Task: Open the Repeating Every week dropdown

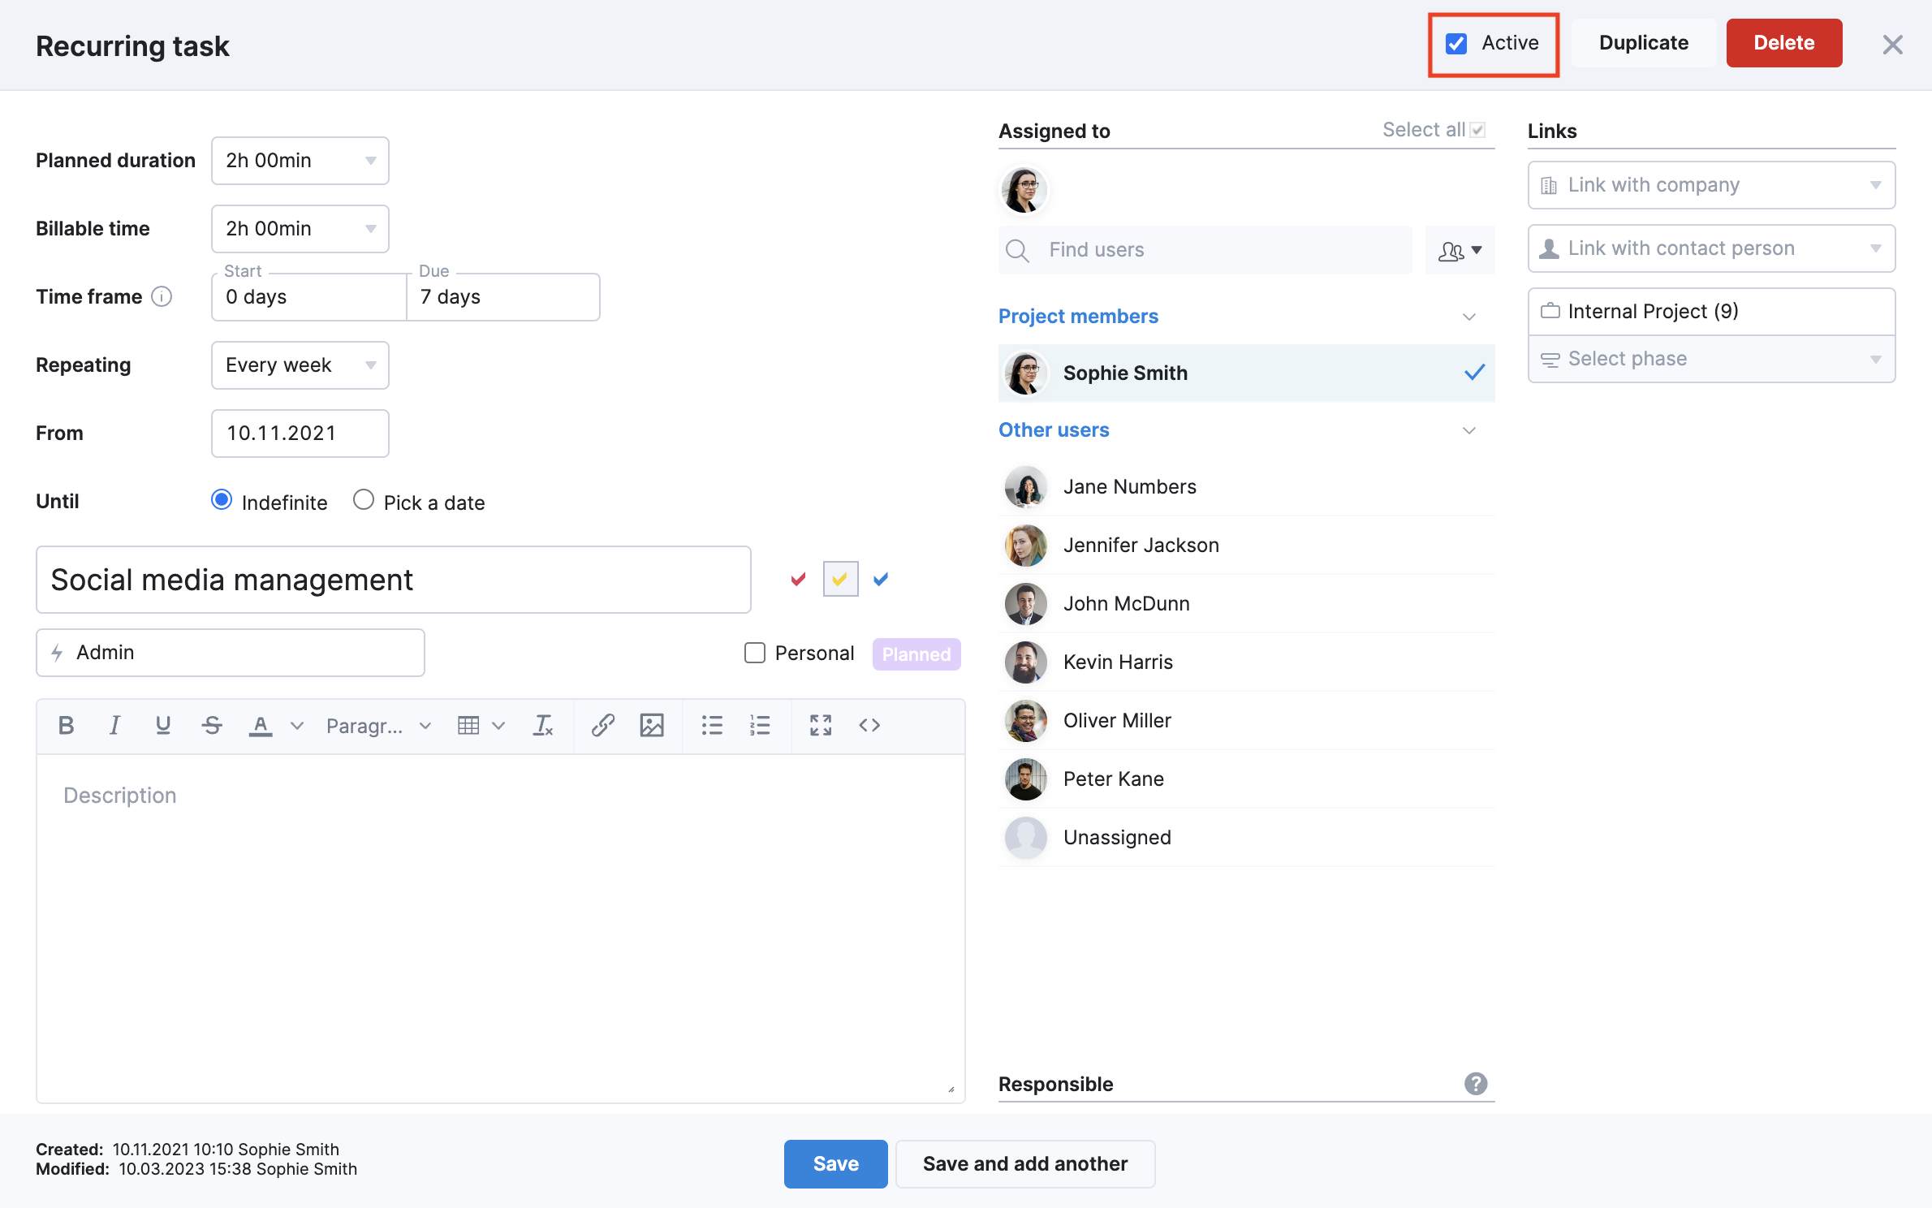Action: [300, 365]
